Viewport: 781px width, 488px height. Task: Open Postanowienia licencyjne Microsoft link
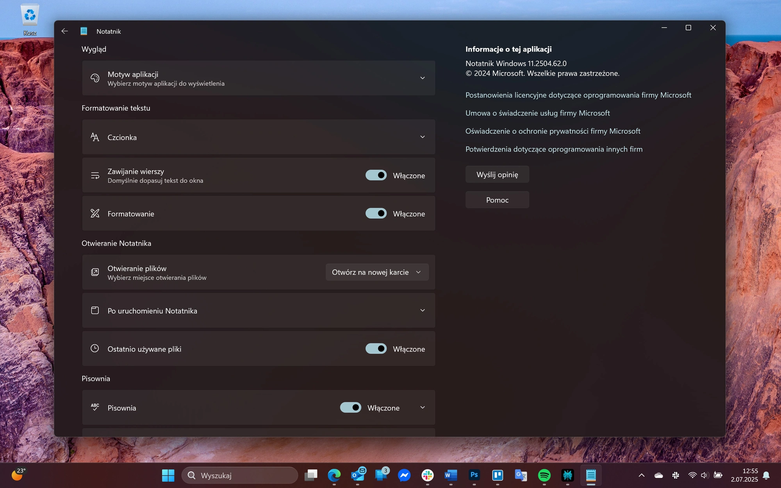[578, 95]
